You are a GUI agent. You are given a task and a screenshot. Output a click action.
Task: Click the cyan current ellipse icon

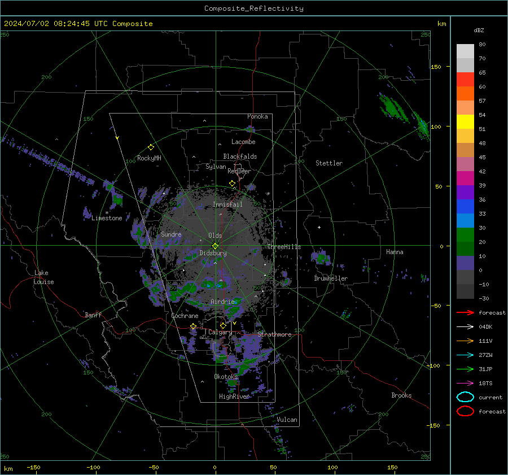465,397
